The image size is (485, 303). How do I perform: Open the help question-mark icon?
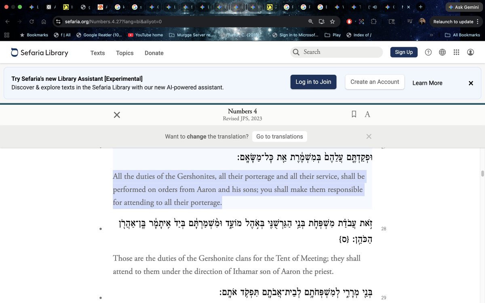pos(428,52)
